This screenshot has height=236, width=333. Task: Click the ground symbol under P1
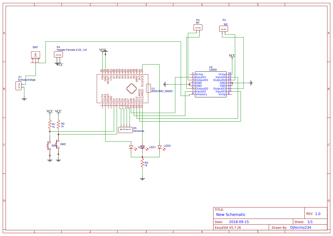(24, 98)
